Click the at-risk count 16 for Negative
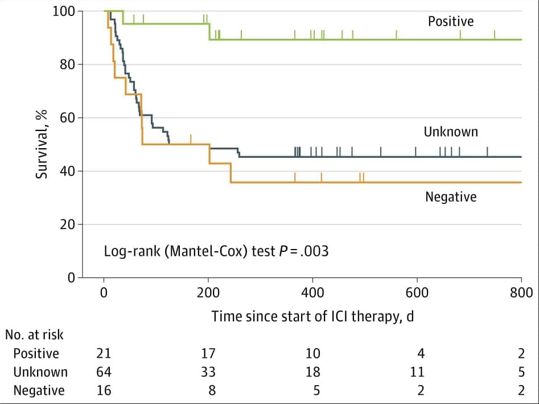The width and height of the screenshot is (539, 404). coord(104,390)
